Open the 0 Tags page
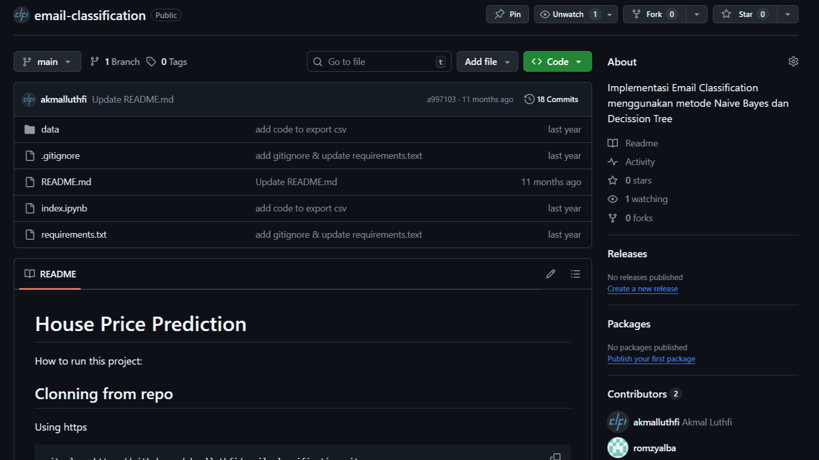819x460 pixels. pos(167,62)
